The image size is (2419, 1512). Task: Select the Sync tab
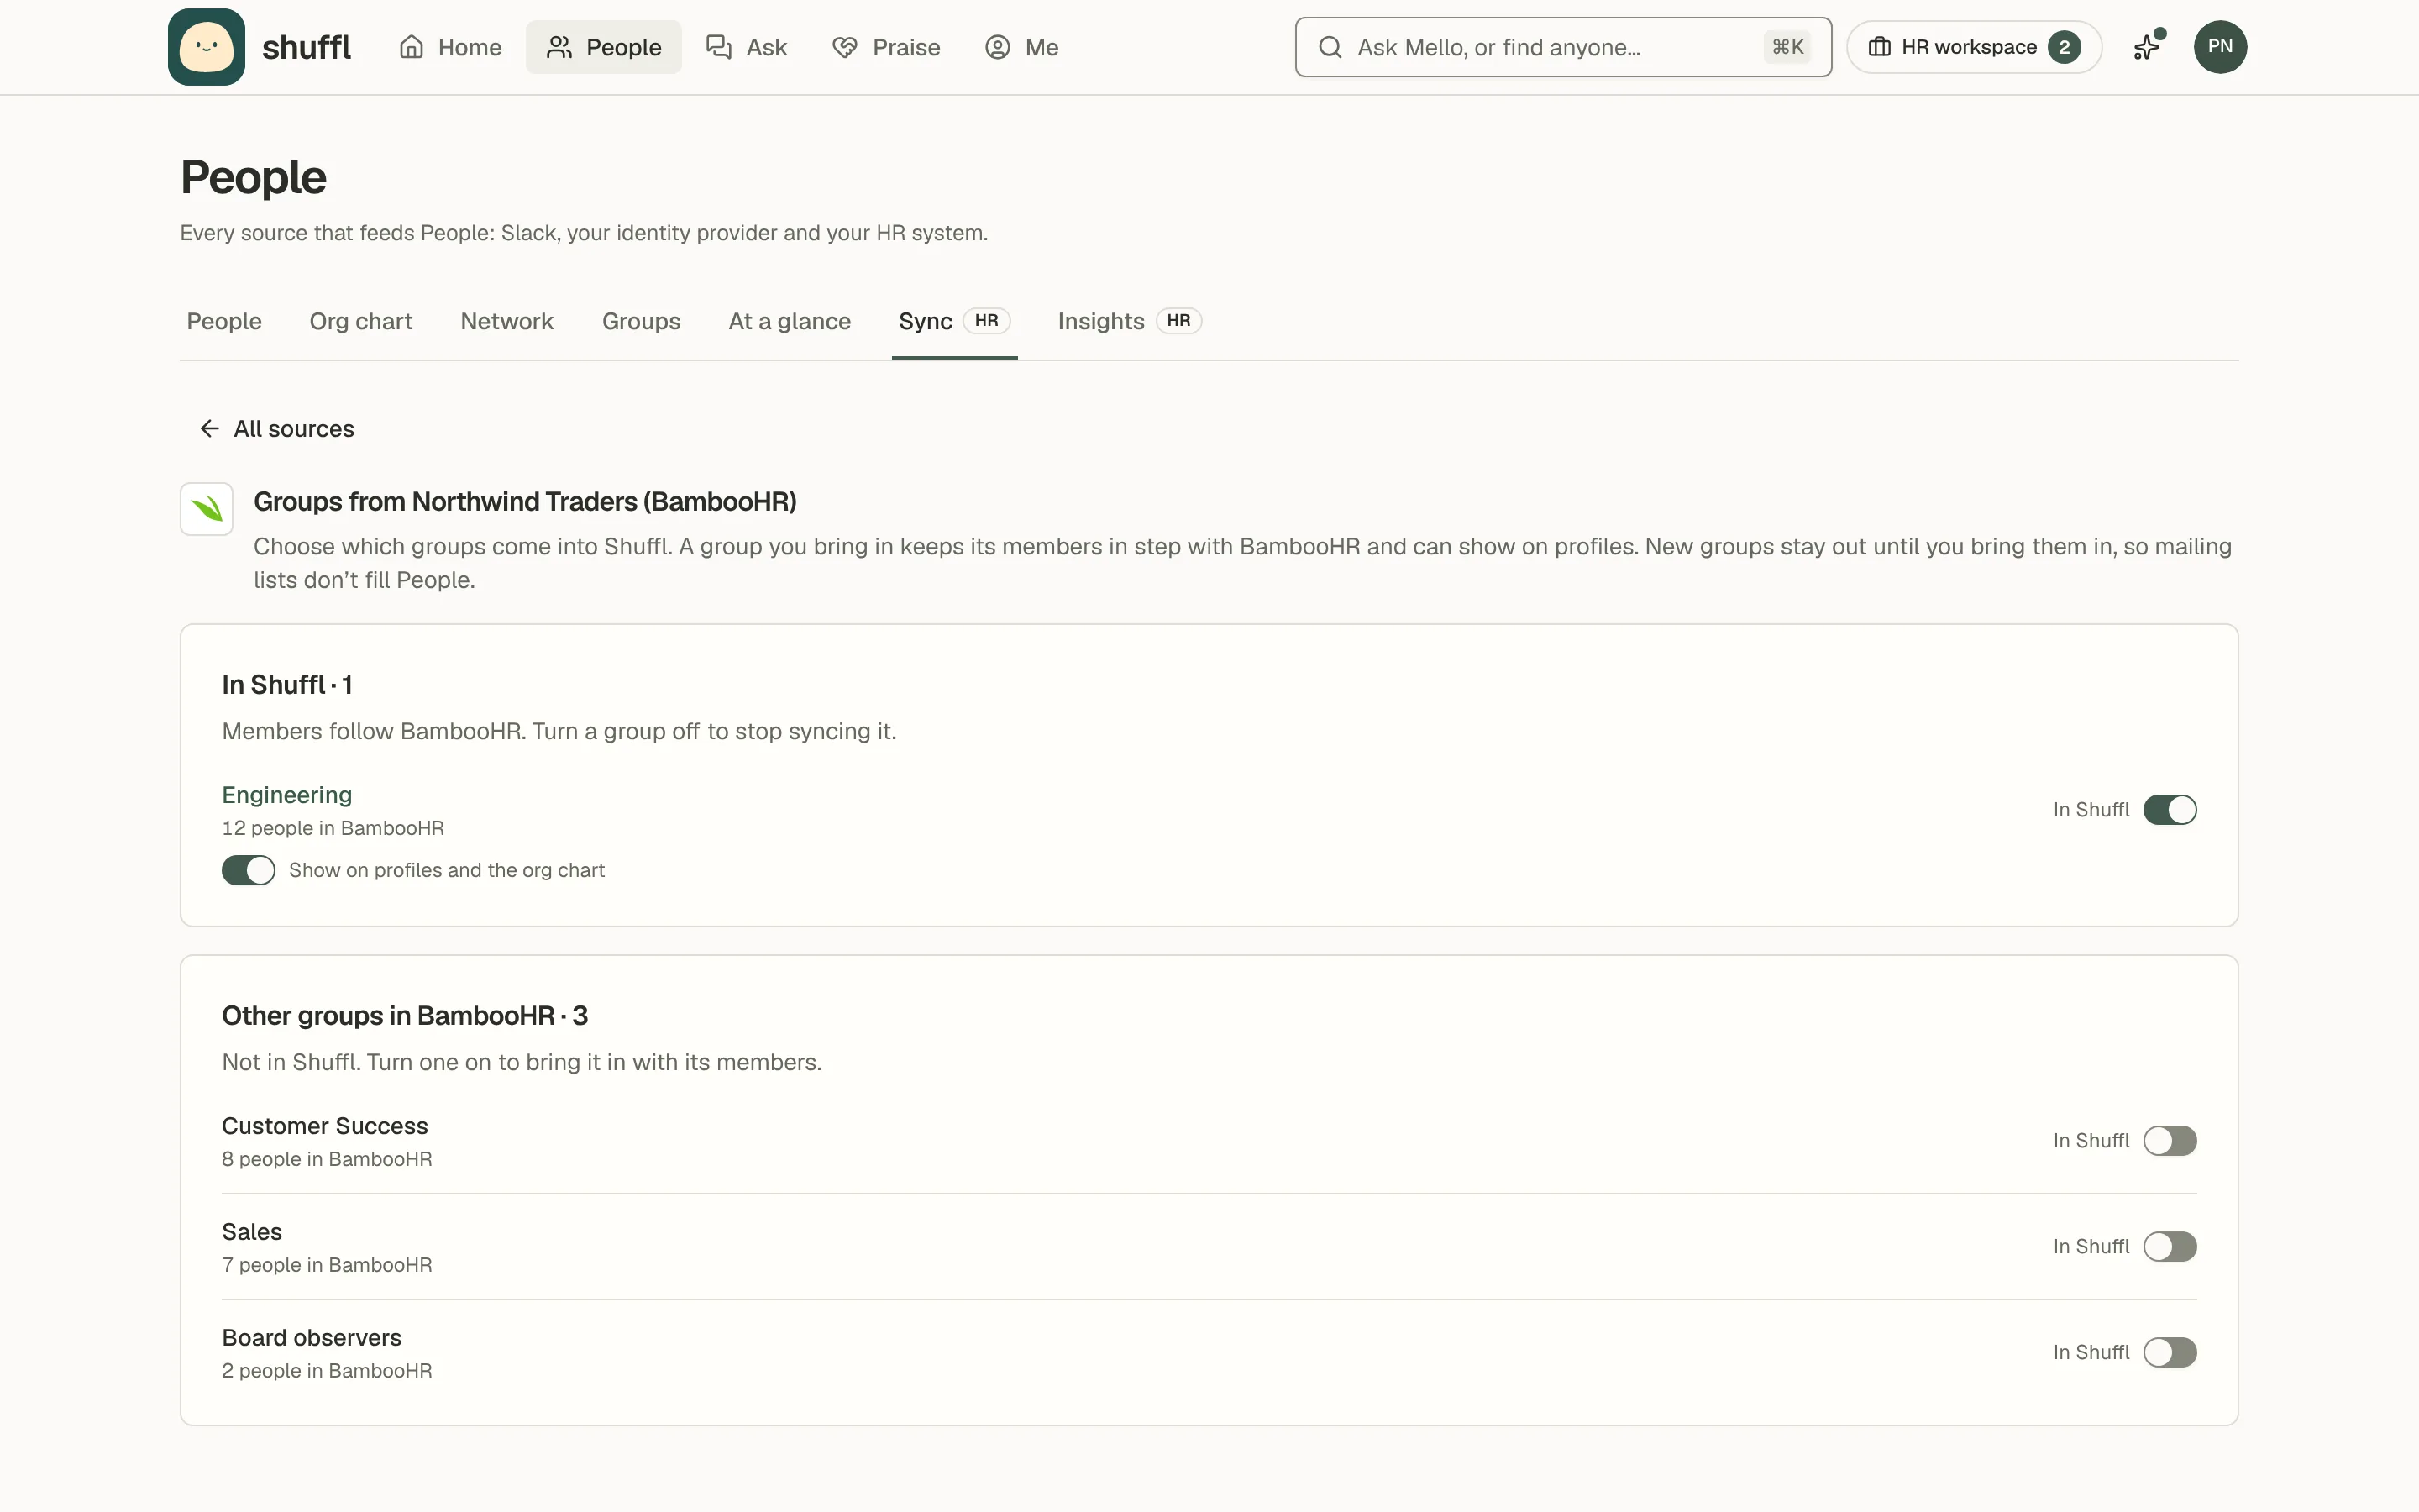tap(955, 321)
